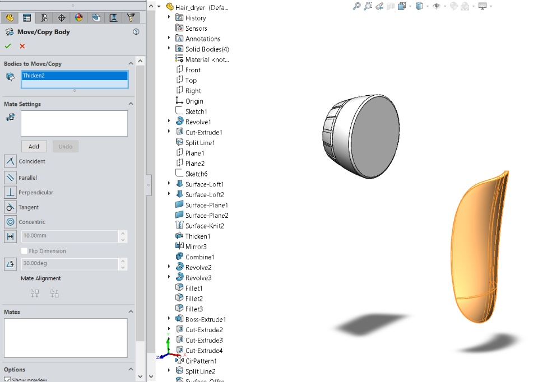The width and height of the screenshot is (538, 382).
Task: Expand the Surface-Loft1 feature
Action: pos(169,183)
